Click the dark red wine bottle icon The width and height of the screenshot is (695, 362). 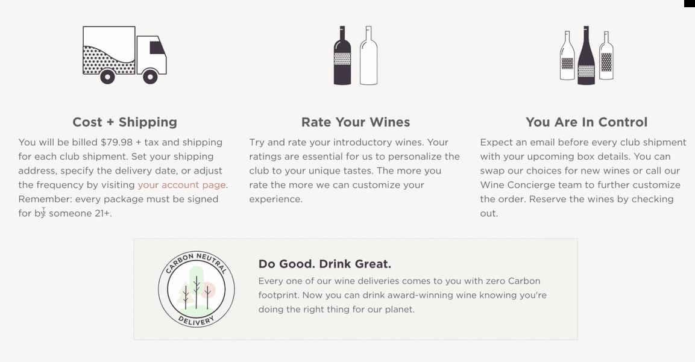342,55
